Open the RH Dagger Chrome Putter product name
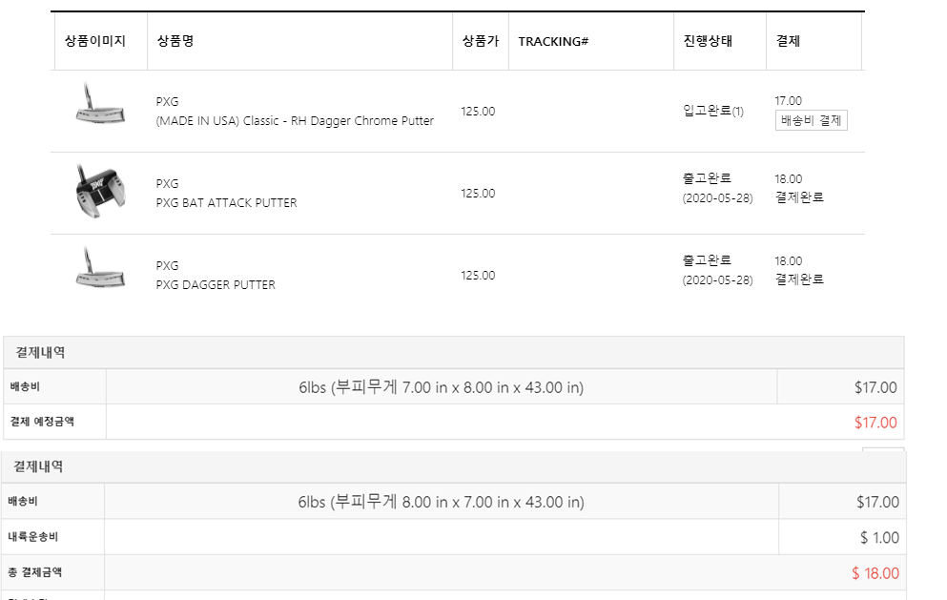Viewport: 947px width, 600px height. pyautogui.click(x=295, y=121)
